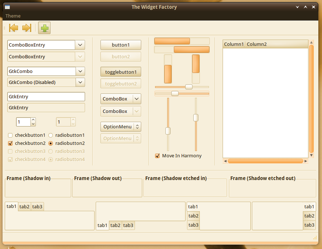Click the second horizontal progress bar
Image resolution: width=322 pixels, height=249 pixels.
[182, 50]
